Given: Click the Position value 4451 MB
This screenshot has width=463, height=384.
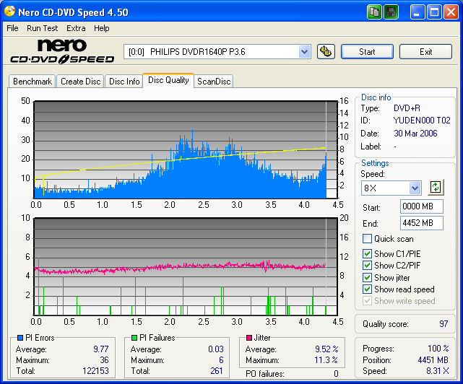Looking at the screenshot, I should [433, 360].
